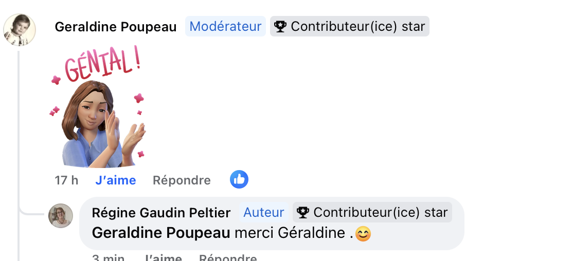
Task: Open the bold Geraldine Poupeau mention in reply
Action: click(x=160, y=233)
